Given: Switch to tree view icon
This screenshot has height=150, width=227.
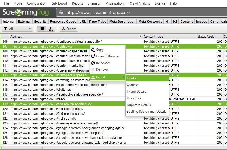Looking at the screenshot, I should (50, 29).
